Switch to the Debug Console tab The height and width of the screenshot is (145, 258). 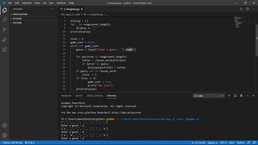[x=95, y=96]
